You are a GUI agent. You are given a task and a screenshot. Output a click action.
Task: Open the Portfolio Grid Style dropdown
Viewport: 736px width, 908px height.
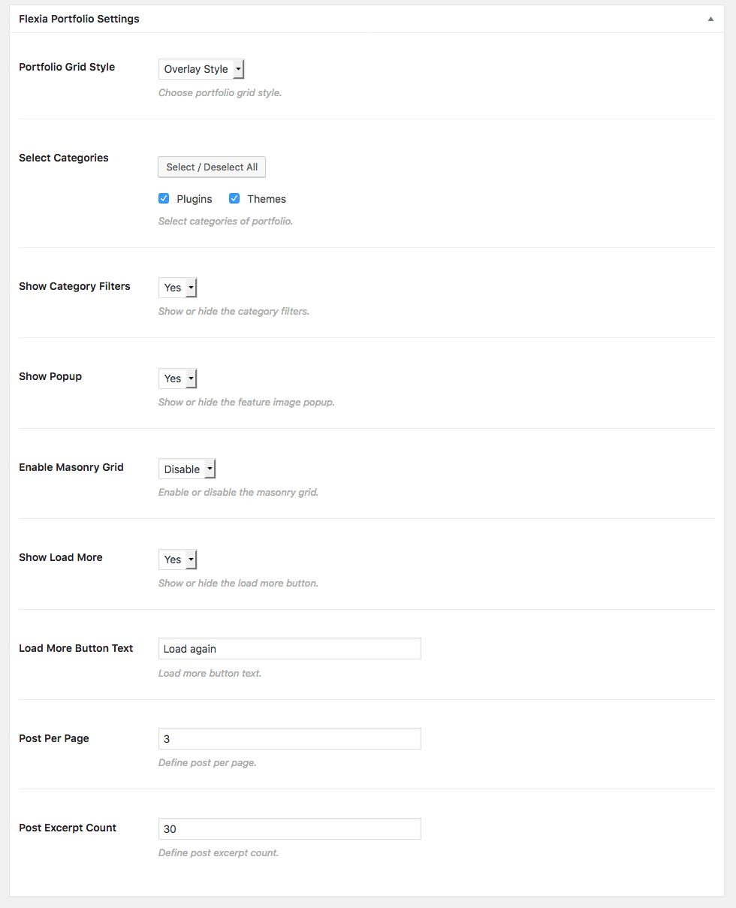click(x=201, y=69)
